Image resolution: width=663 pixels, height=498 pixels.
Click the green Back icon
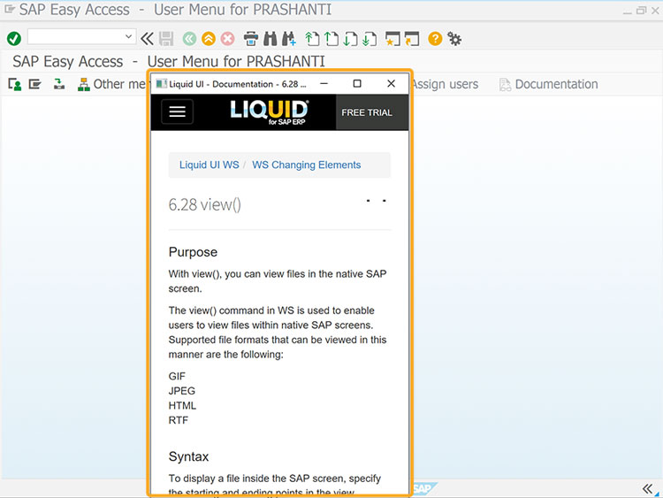189,39
